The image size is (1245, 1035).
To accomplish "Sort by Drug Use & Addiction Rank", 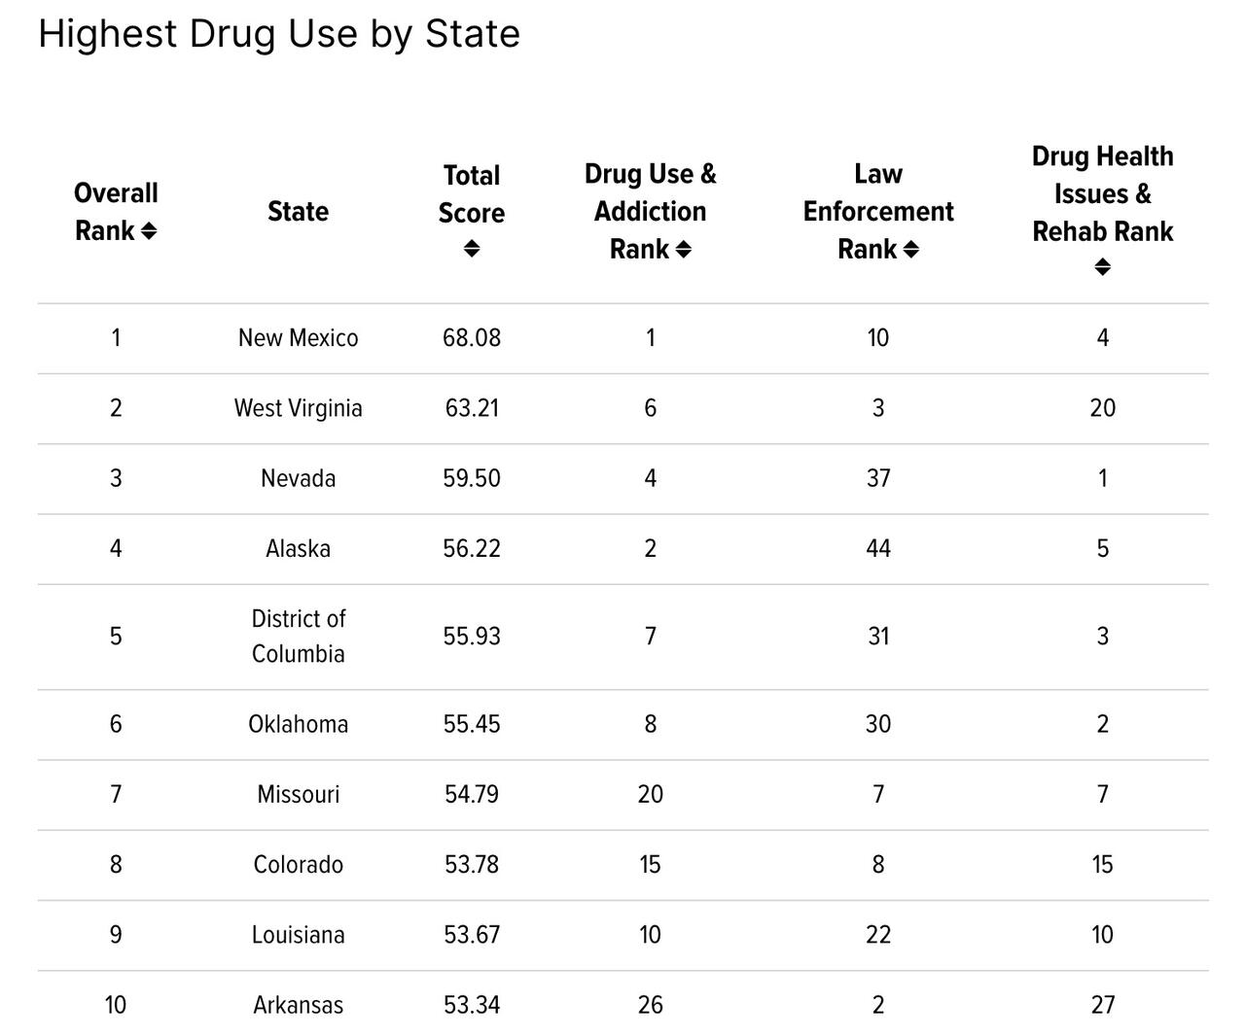I will [x=684, y=250].
